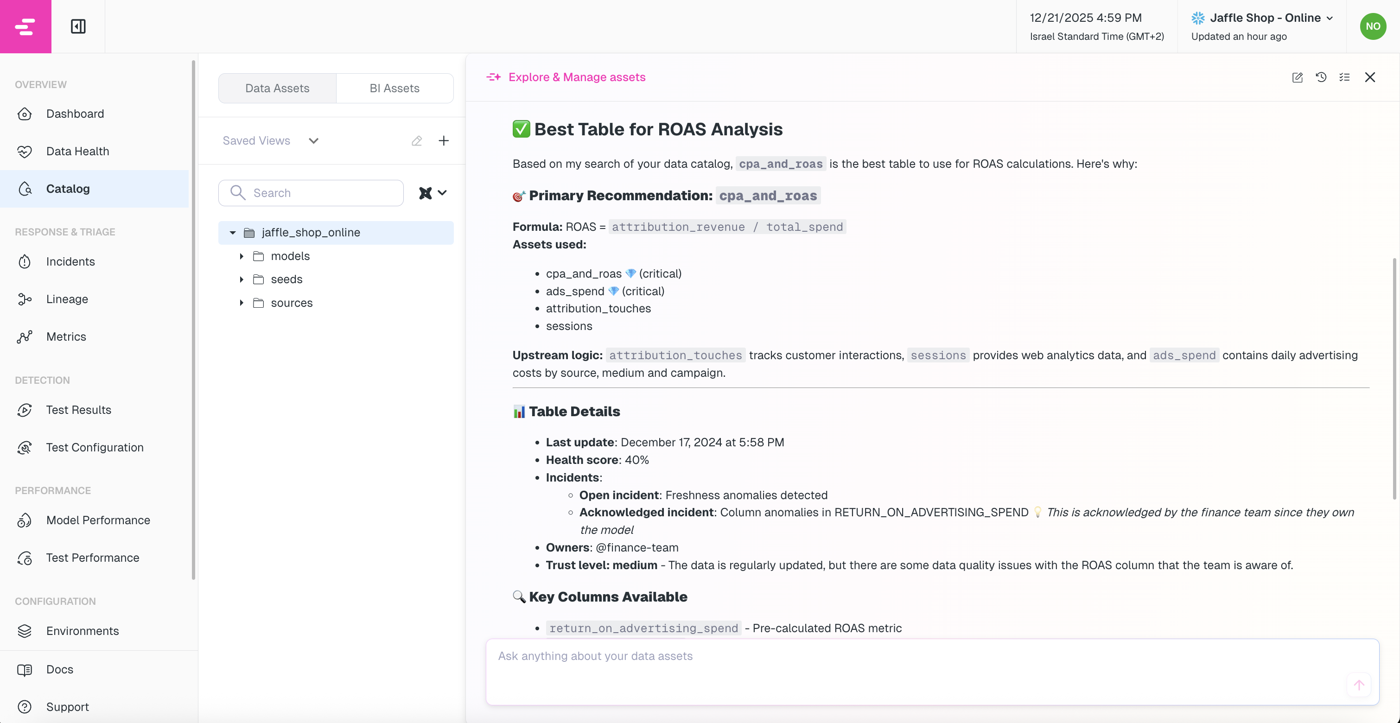Open the Lineage page
1400x723 pixels.
coord(67,299)
